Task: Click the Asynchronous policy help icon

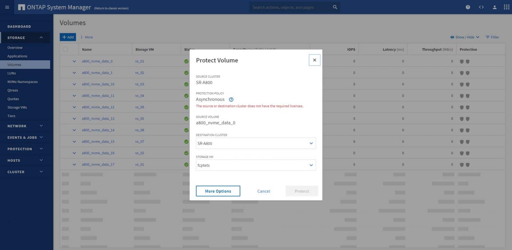Action: [x=231, y=100]
